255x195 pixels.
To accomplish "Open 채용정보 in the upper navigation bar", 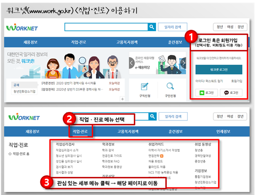I will pyautogui.click(x=30, y=42).
